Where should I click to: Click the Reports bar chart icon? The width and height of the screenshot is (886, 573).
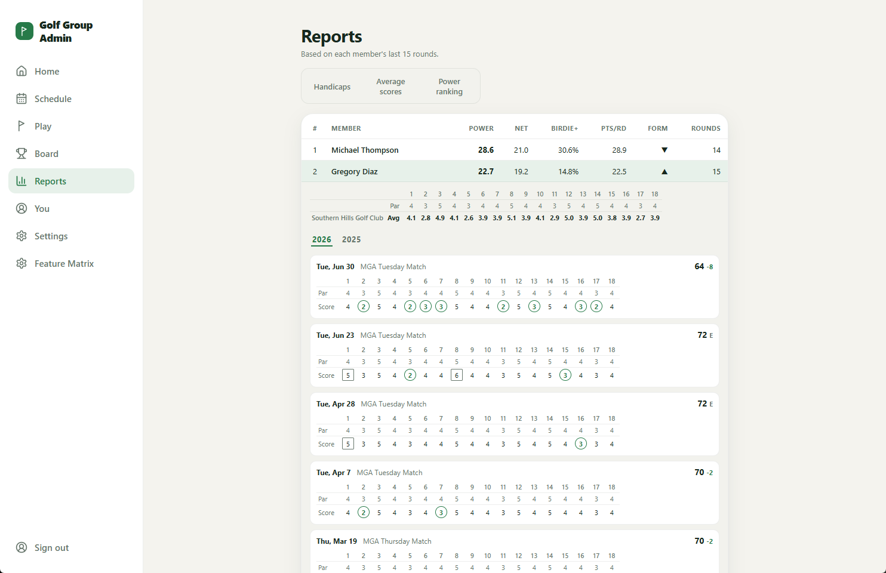pos(21,181)
